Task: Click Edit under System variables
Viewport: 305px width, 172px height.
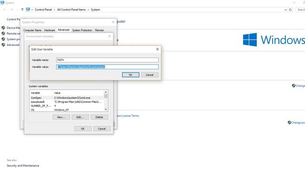Action: tap(80, 117)
